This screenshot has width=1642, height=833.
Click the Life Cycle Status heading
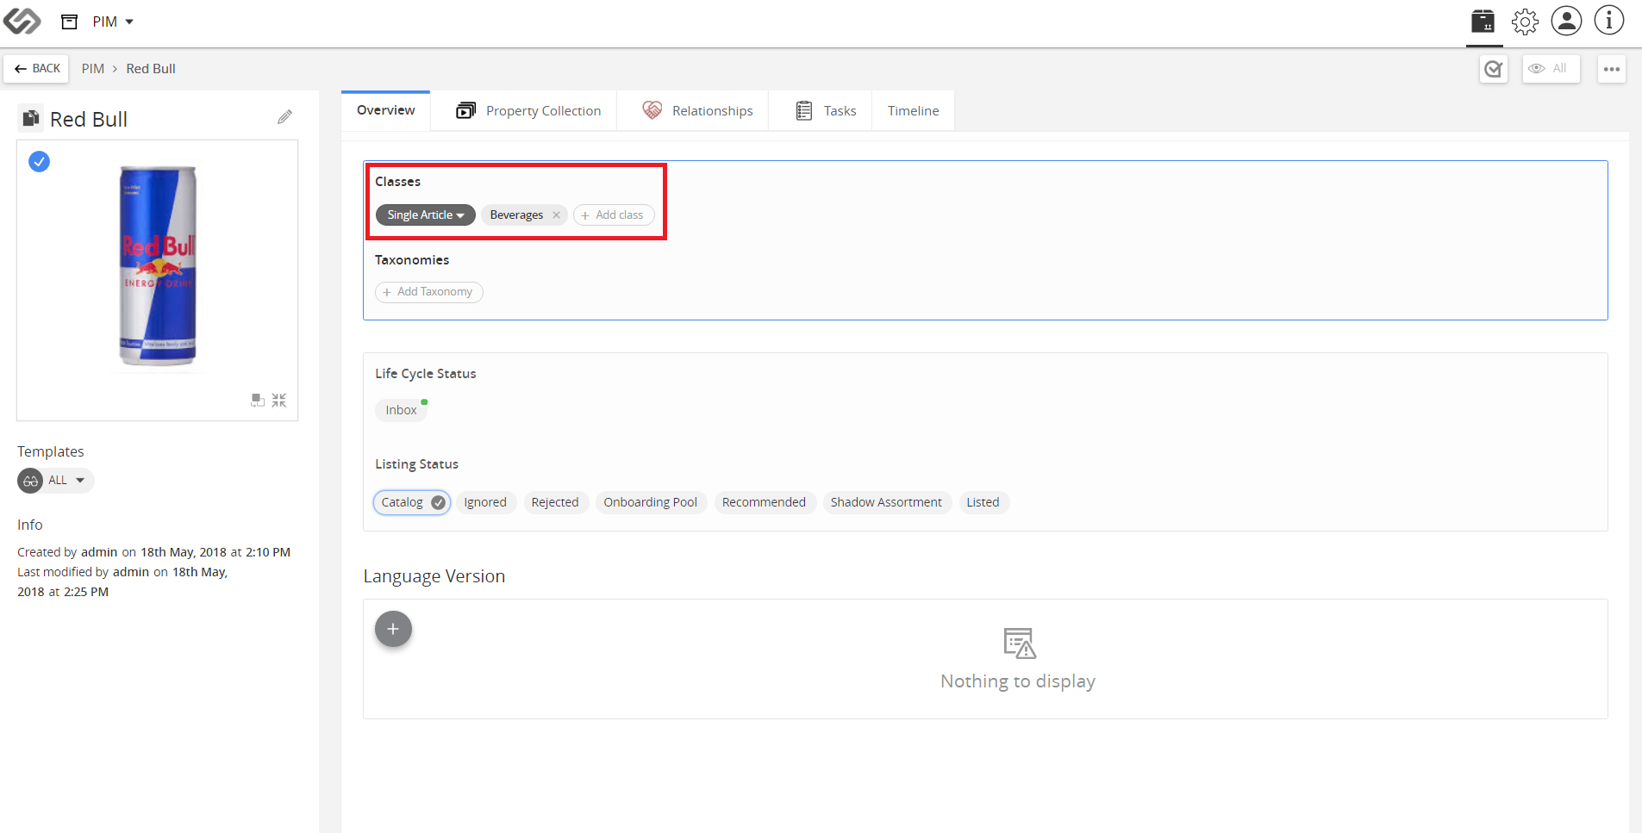[x=426, y=374]
